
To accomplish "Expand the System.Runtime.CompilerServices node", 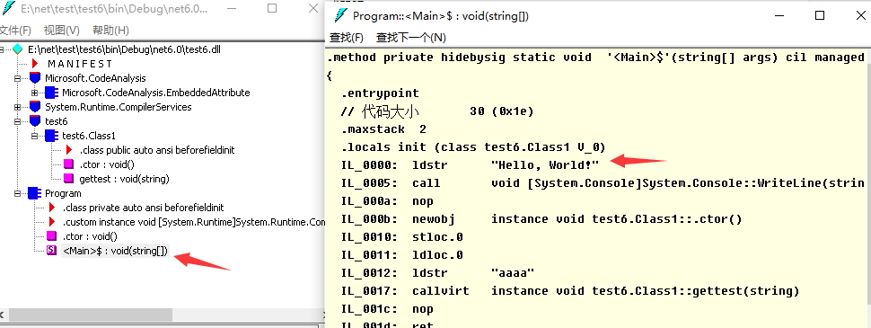I will 18,107.
